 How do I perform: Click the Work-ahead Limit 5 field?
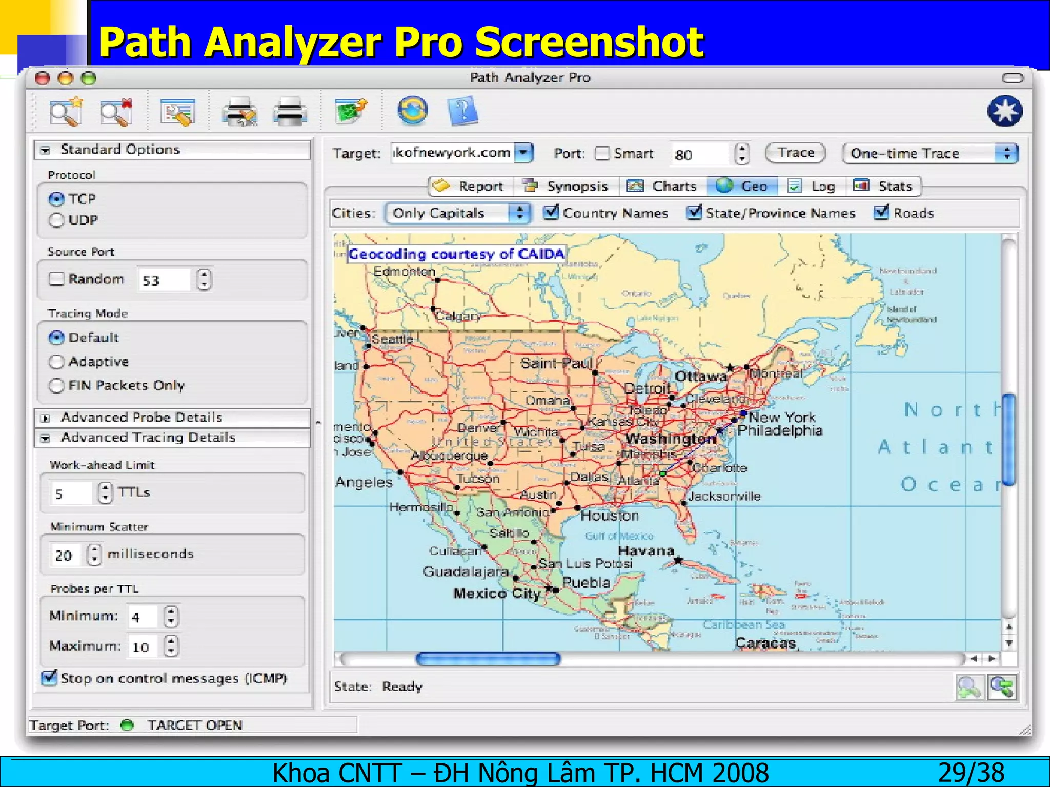71,493
